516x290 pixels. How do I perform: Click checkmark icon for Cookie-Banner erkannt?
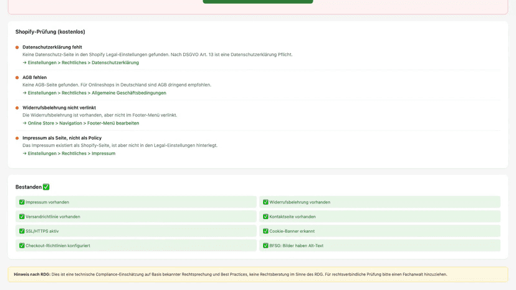(x=265, y=231)
